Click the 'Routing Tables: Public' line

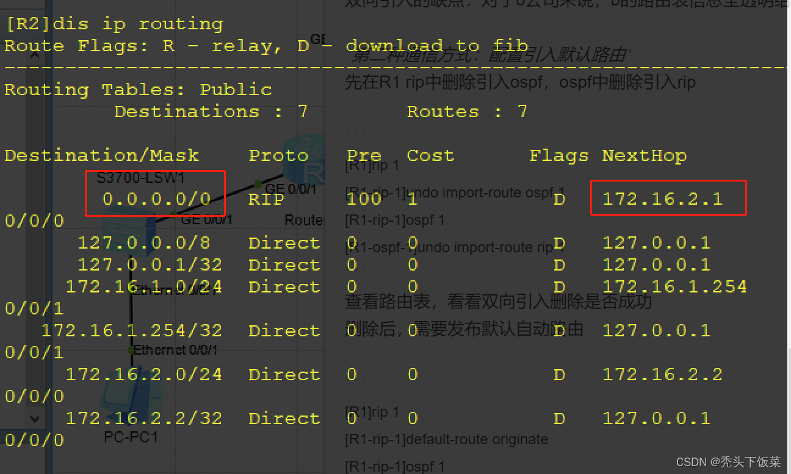(138, 90)
